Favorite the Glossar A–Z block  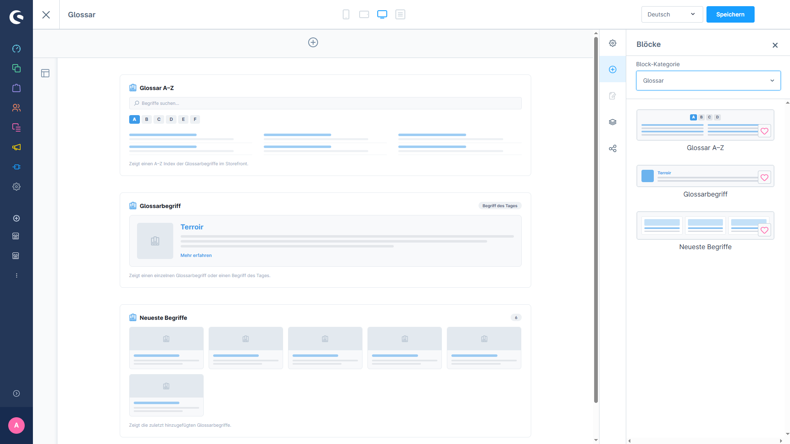tap(764, 131)
